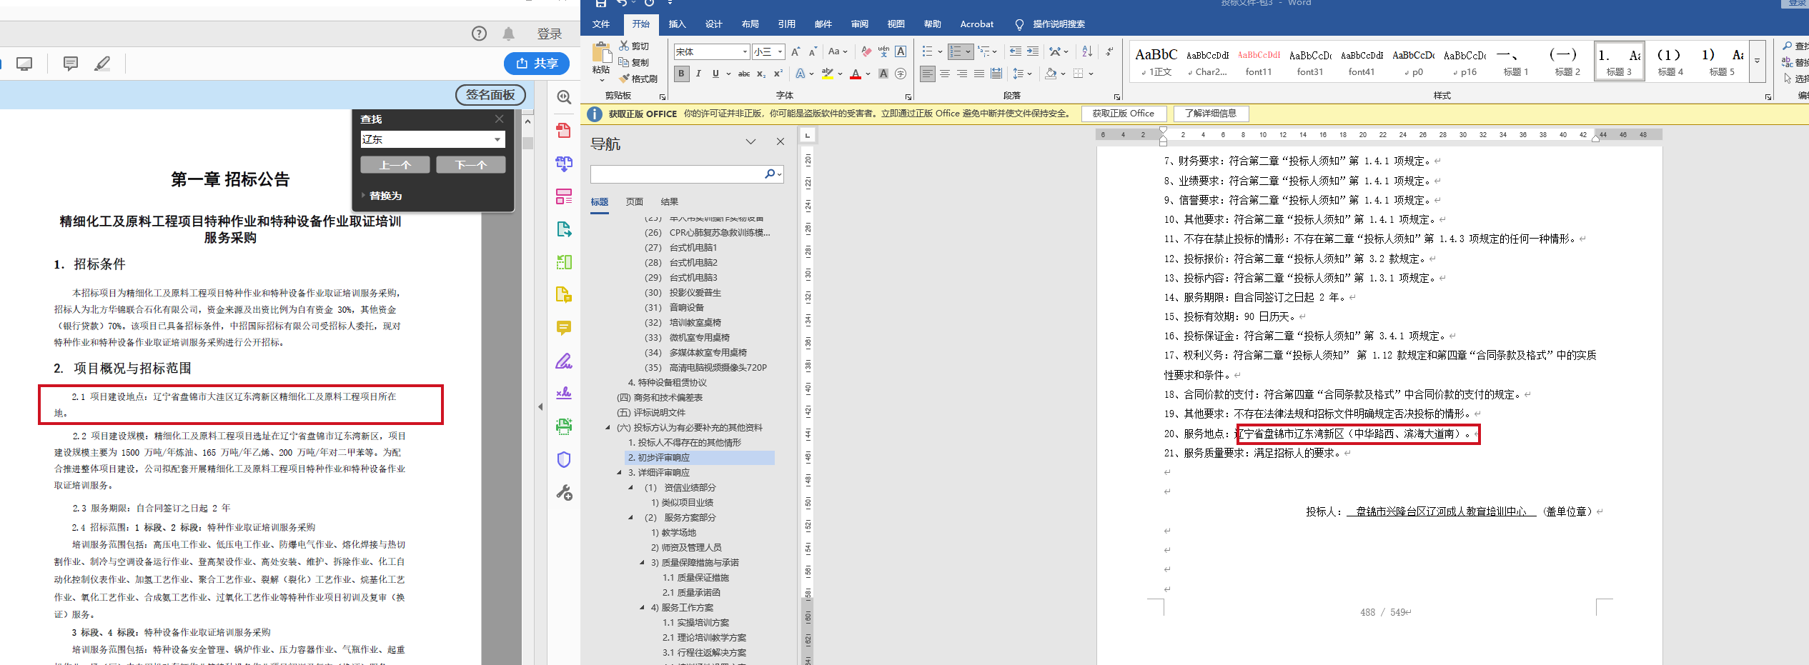Image resolution: width=1809 pixels, height=665 pixels.
Task: Click the Strikethrough (abc) icon
Action: [x=744, y=74]
